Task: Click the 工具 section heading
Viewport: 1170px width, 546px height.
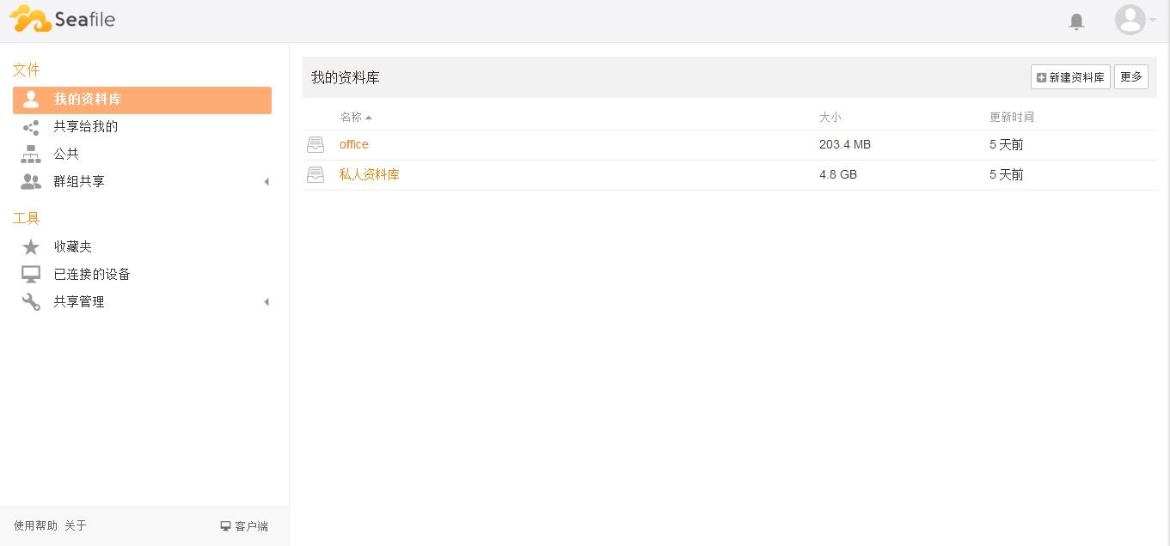Action: pyautogui.click(x=27, y=219)
